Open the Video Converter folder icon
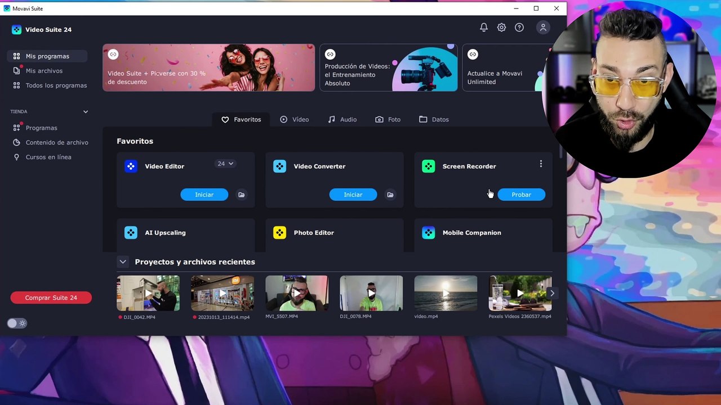Image resolution: width=721 pixels, height=405 pixels. 390,195
